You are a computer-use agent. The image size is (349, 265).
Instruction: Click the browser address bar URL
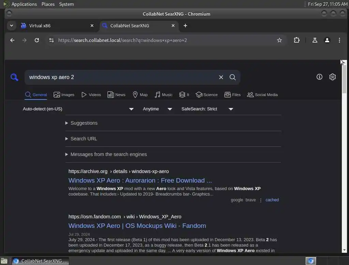tap(123, 40)
